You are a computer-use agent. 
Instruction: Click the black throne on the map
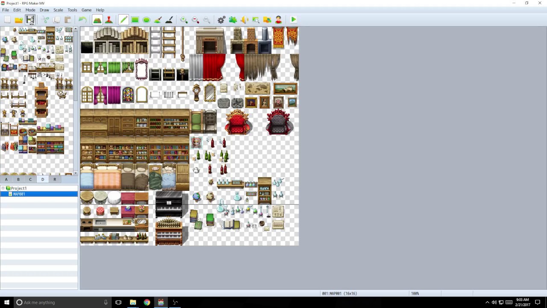(279, 122)
